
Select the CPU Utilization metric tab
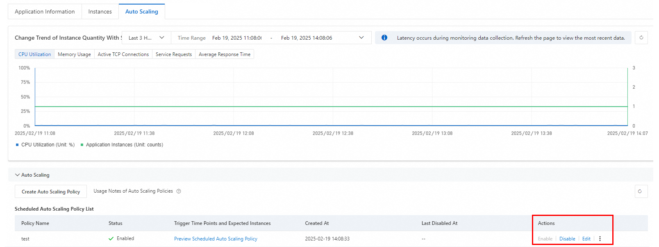tap(35, 54)
